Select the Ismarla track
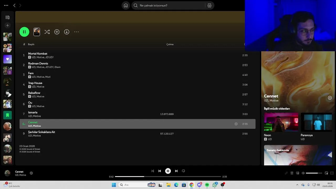This screenshot has width=336, height=189. coord(137,114)
